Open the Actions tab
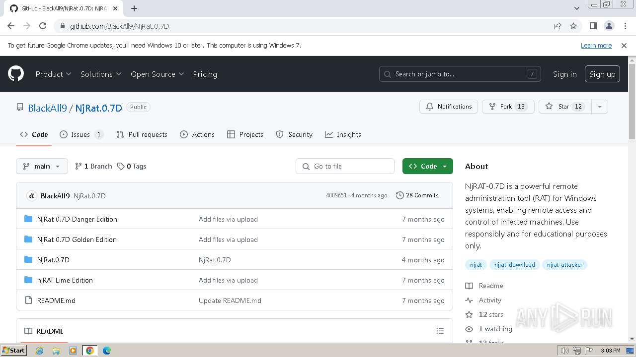The width and height of the screenshot is (636, 357). pos(197,134)
